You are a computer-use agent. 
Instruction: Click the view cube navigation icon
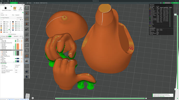(x=27, y=96)
